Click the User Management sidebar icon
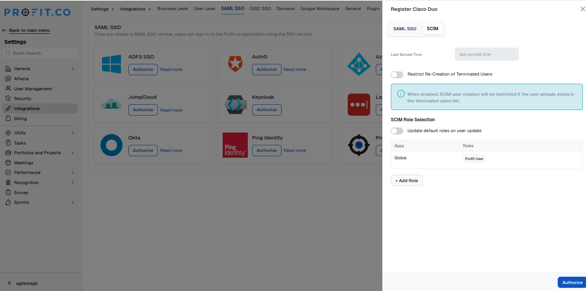The width and height of the screenshot is (586, 291). (8, 89)
